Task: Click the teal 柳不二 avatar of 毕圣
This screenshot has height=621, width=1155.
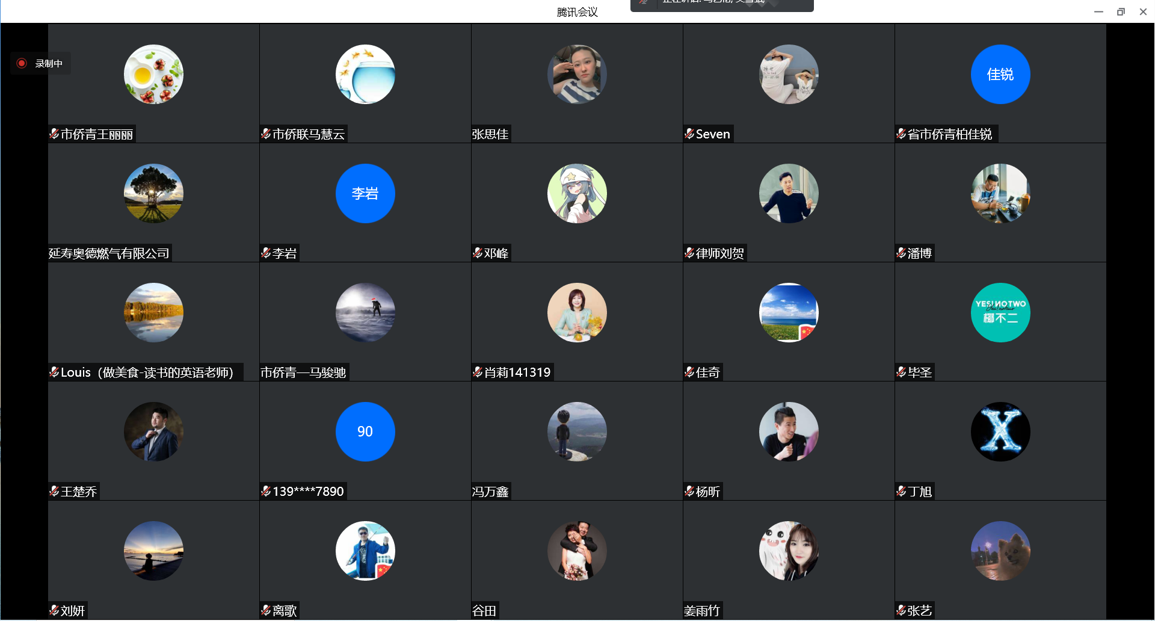Action: tap(1000, 313)
